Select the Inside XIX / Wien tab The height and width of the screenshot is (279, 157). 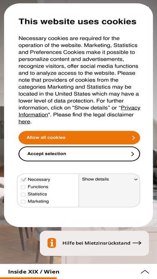tap(33, 272)
